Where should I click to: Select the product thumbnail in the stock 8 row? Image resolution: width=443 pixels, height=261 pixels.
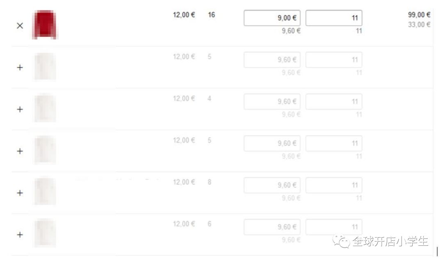[x=44, y=192]
